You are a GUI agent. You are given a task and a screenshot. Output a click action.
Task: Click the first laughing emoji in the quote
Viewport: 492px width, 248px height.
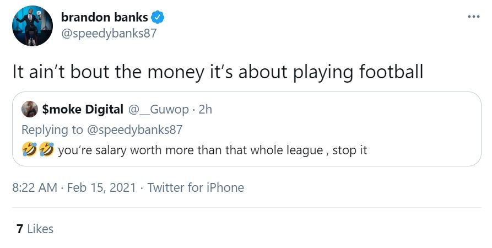point(30,149)
